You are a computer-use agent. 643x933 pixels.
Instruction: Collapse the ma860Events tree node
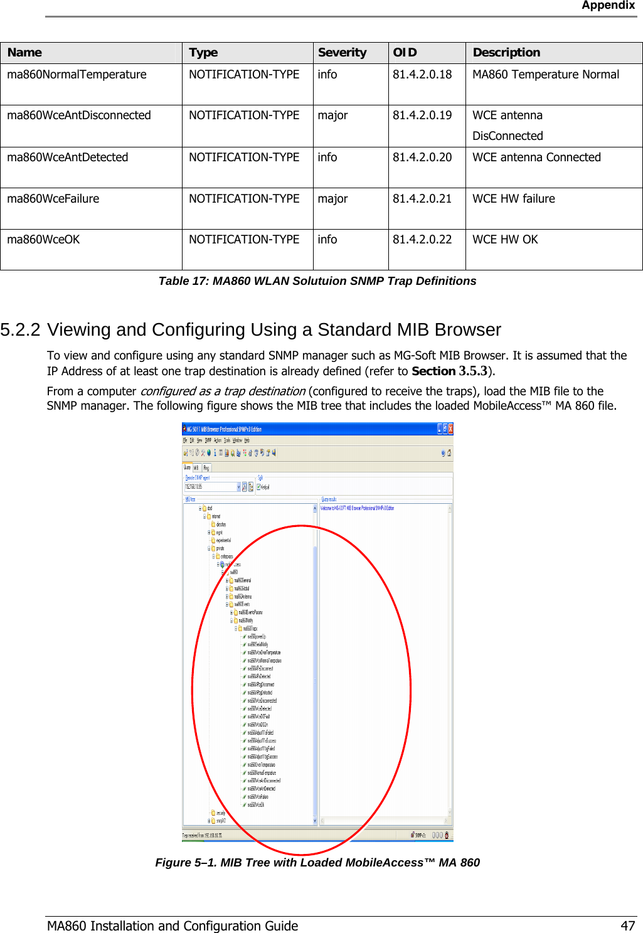click(227, 605)
